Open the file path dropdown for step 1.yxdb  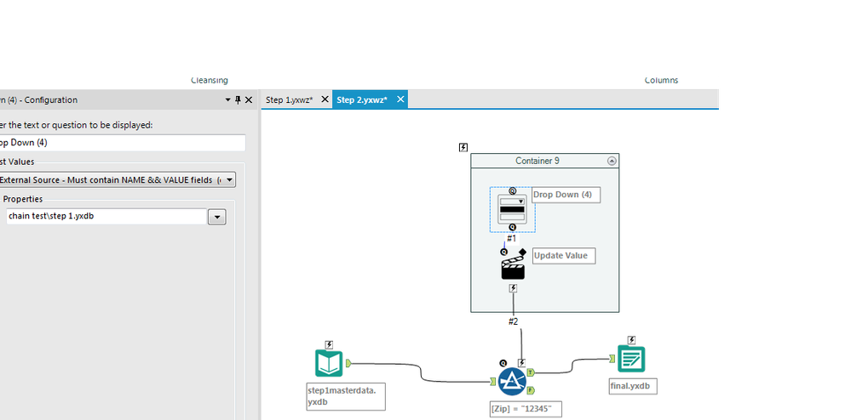tap(217, 217)
